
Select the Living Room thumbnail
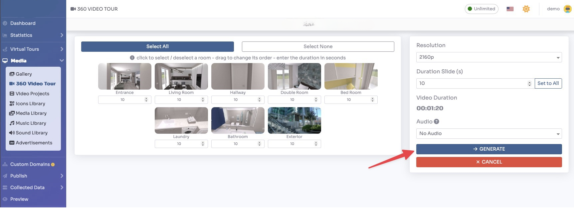click(181, 76)
